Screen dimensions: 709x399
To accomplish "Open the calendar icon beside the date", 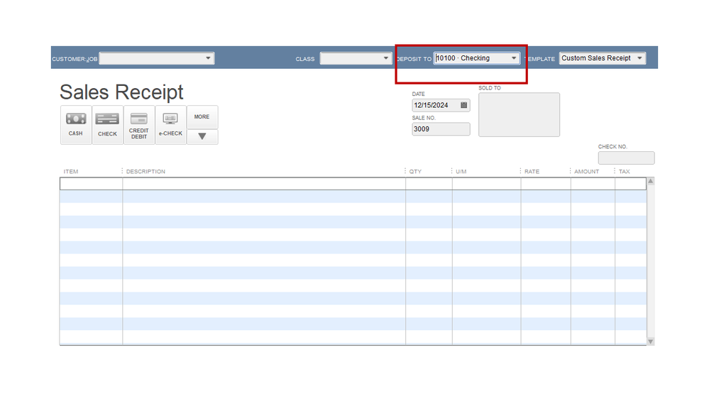I will [x=464, y=105].
